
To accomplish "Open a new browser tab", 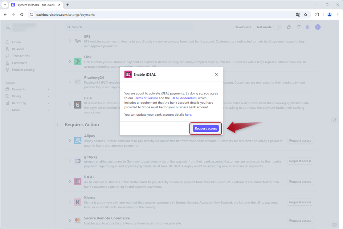I will coord(67,5).
